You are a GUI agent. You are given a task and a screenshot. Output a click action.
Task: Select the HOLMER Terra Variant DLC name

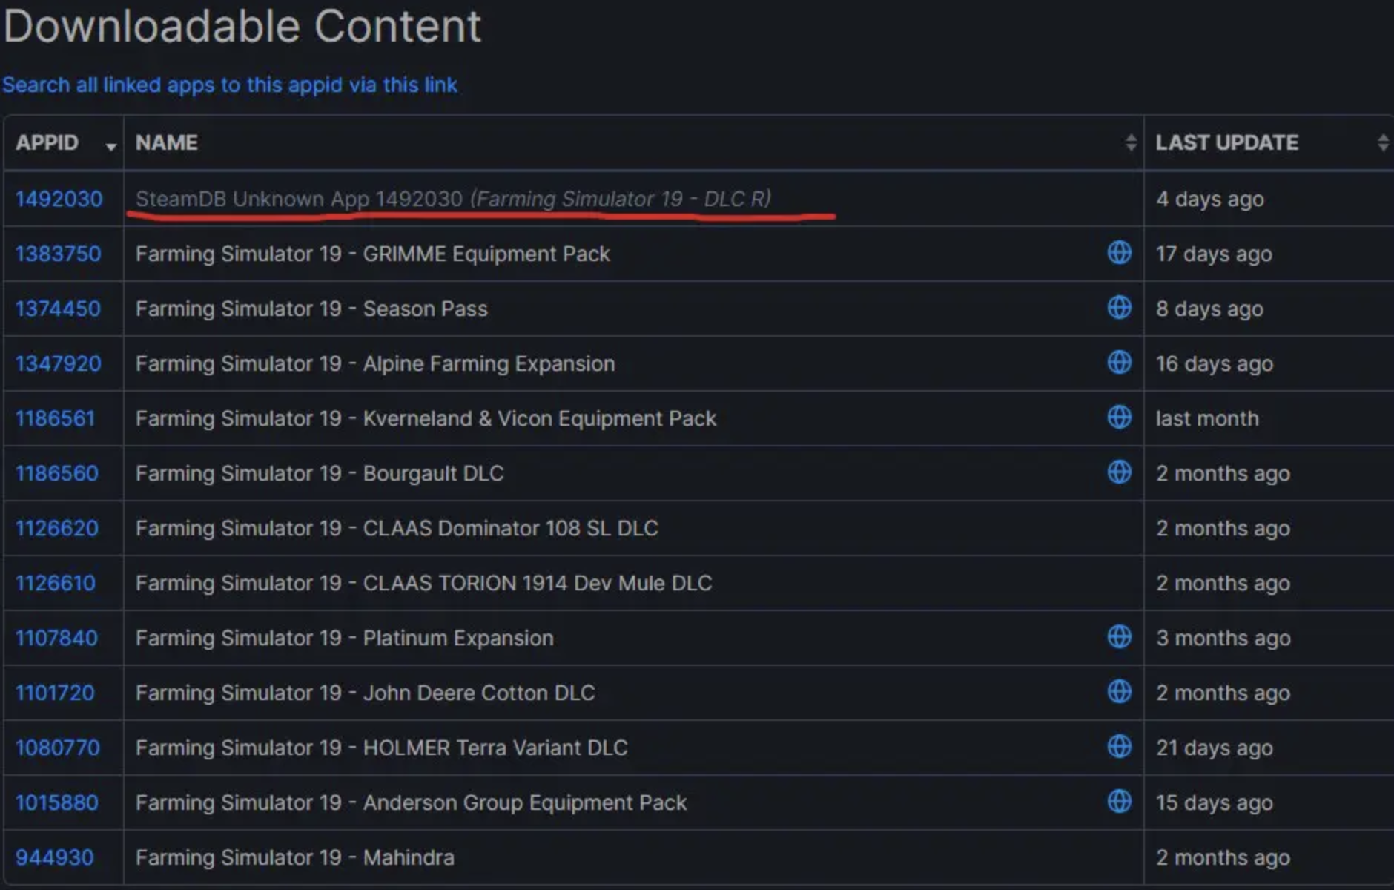[x=381, y=748]
